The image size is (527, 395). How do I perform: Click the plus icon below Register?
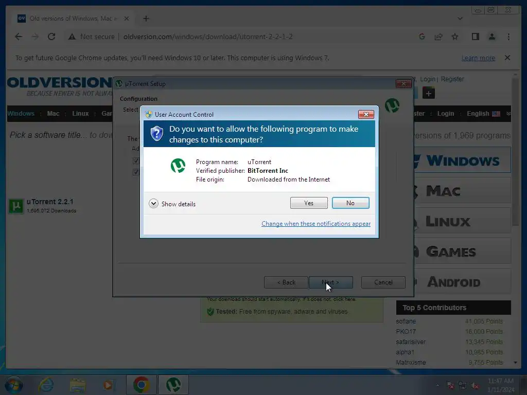tap(429, 93)
